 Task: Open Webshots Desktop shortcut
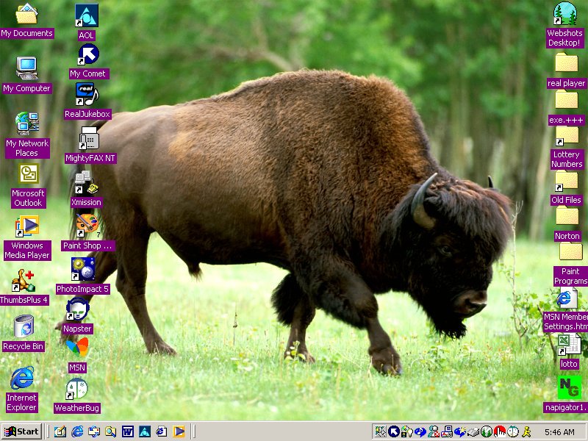pos(564,15)
